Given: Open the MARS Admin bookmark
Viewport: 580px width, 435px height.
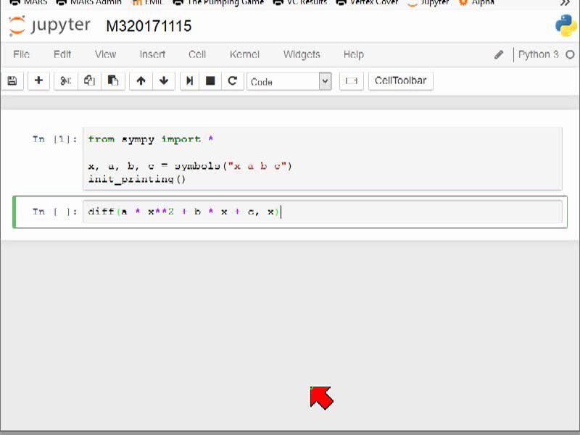Looking at the screenshot, I should (88, 2).
